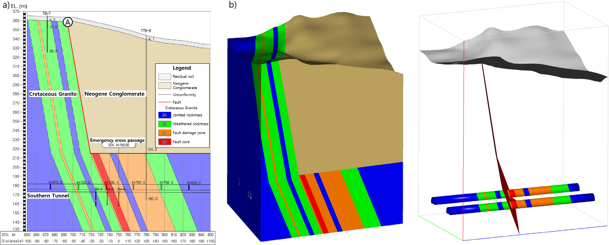This screenshot has width=609, height=245.
Task: Click the depth value '124.3'
Action: click(152, 150)
